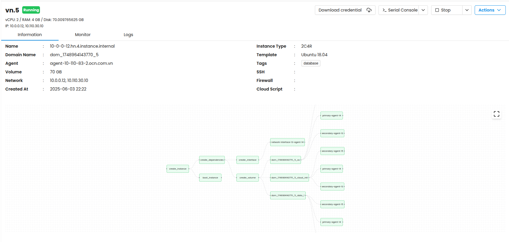Expand the graph to fullscreen
Screen dimensions: 509x242
tap(496, 114)
